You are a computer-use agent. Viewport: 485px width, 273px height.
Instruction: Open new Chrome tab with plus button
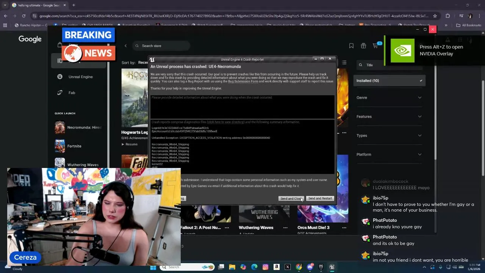click(74, 5)
